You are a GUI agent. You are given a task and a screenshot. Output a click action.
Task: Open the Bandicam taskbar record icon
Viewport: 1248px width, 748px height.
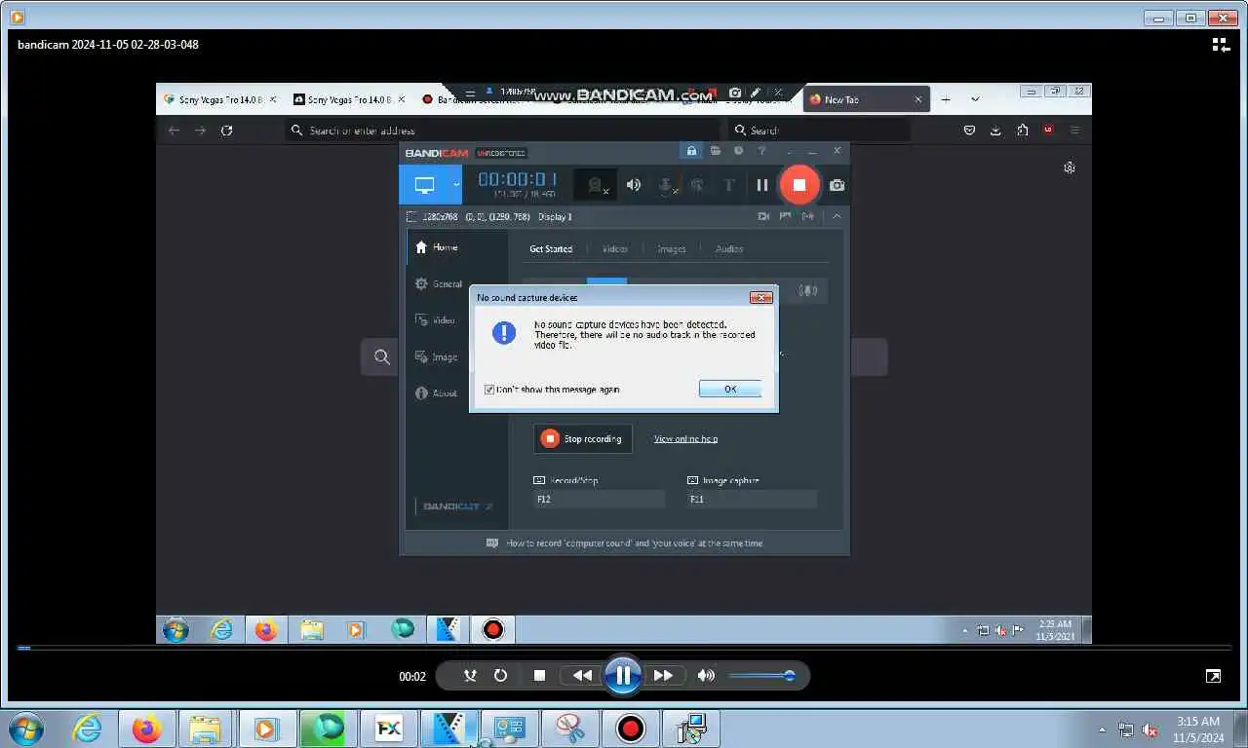pos(631,729)
